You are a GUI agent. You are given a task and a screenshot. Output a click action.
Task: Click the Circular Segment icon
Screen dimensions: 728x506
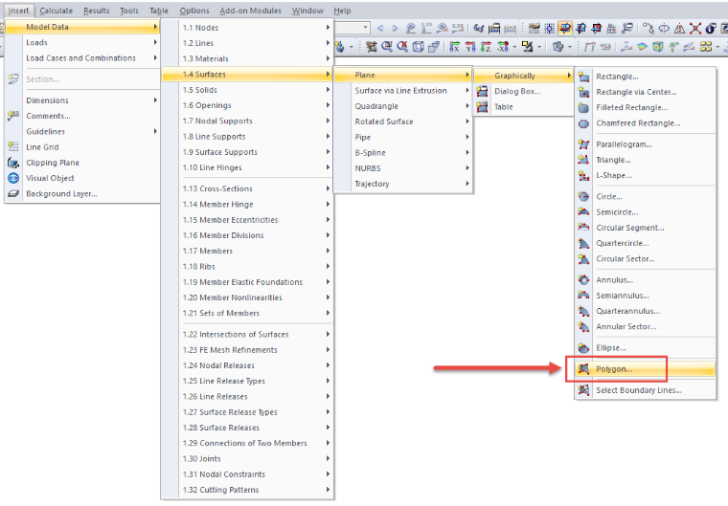point(583,228)
